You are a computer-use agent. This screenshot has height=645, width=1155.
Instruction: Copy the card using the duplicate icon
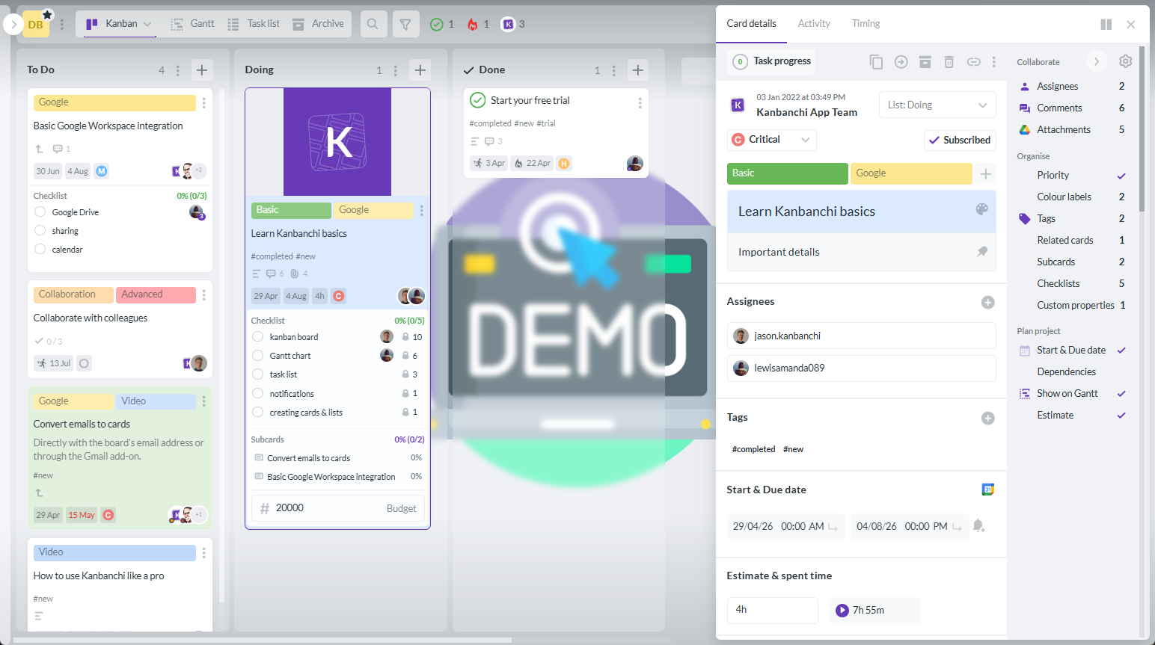point(876,62)
